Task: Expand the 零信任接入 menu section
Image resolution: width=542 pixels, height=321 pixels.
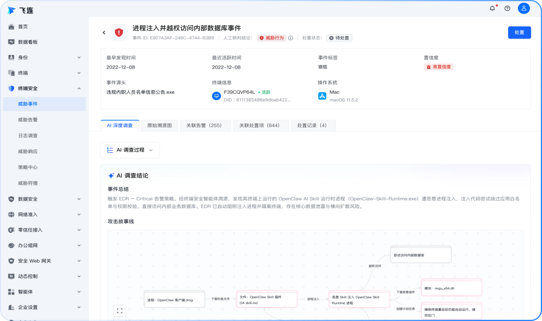Action: [x=44, y=230]
